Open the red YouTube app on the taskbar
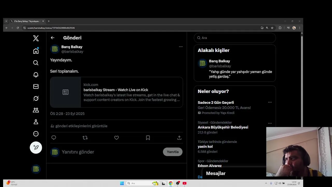The image size is (332, 187). (x=184, y=183)
